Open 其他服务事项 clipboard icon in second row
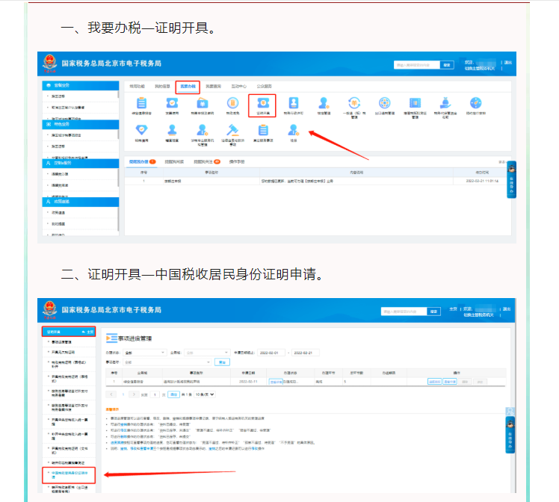 tap(263, 130)
